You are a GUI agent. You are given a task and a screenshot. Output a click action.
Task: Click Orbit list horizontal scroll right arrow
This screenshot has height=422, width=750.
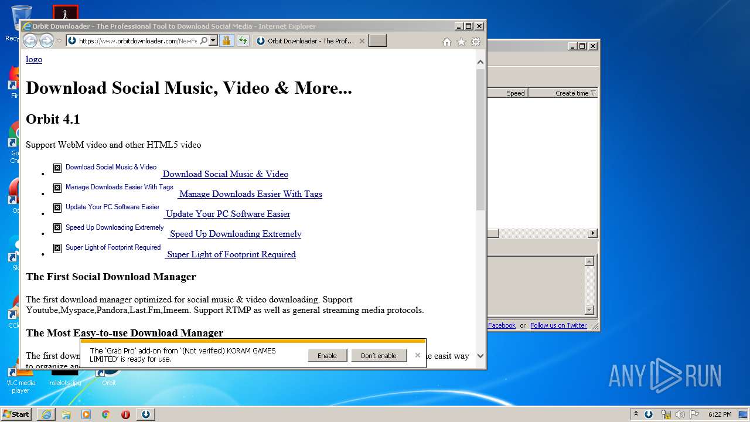point(593,233)
